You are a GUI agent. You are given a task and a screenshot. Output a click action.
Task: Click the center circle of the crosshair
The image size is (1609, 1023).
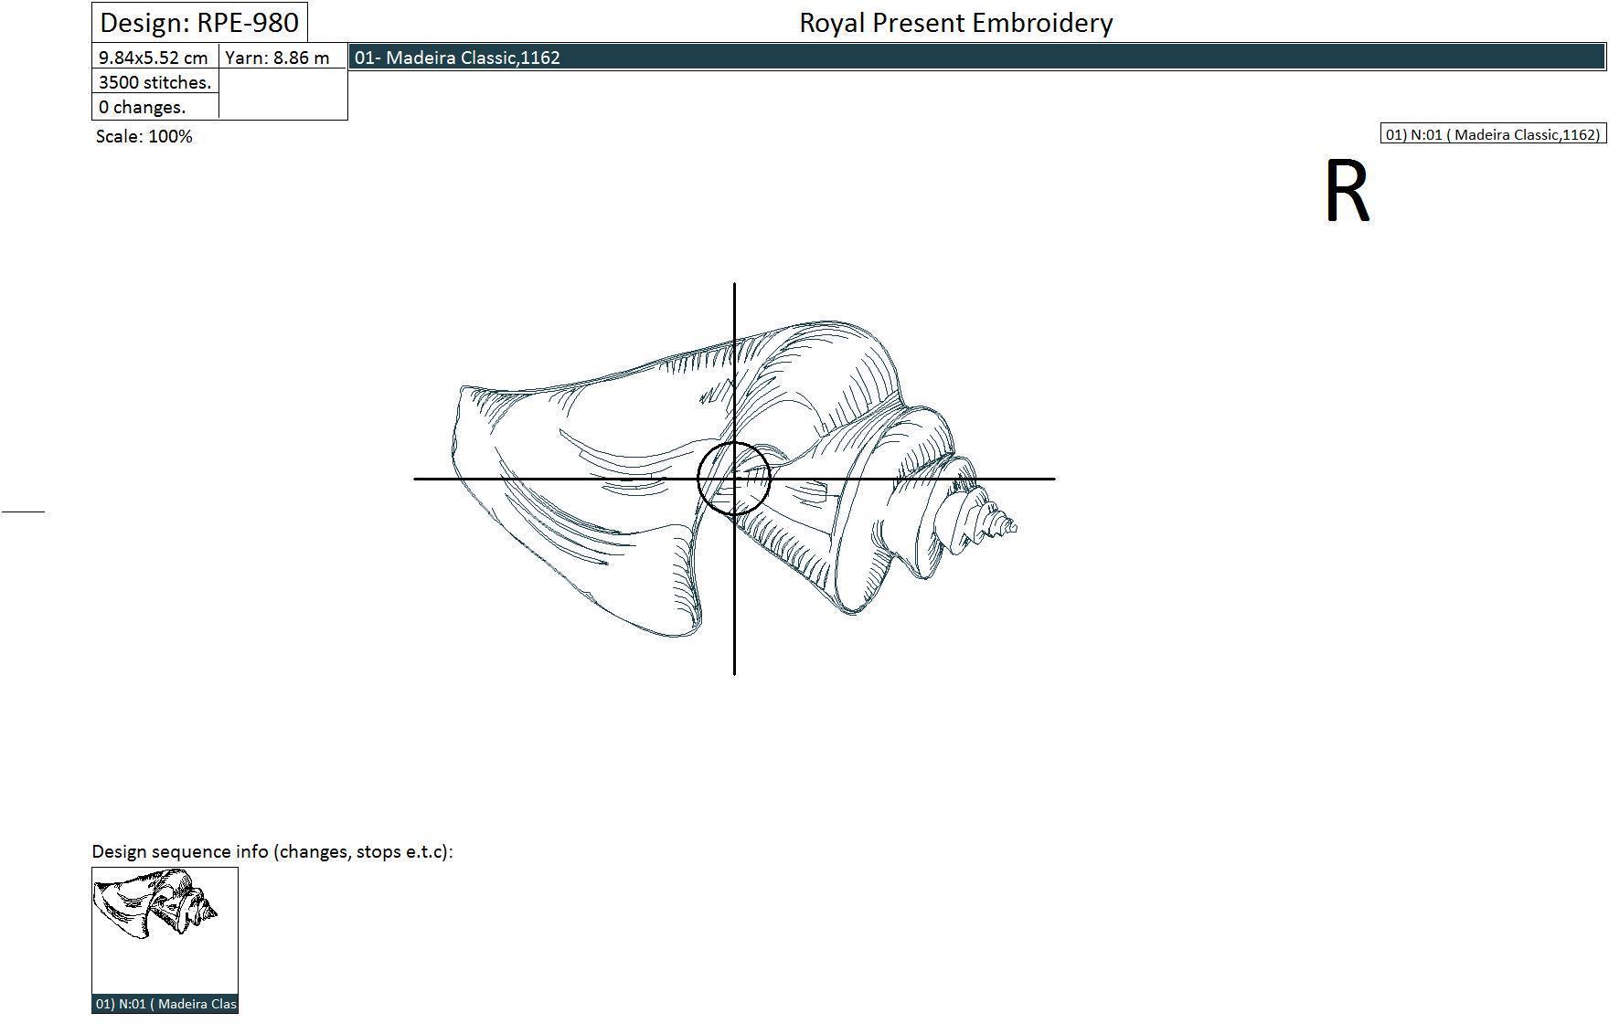click(x=734, y=479)
